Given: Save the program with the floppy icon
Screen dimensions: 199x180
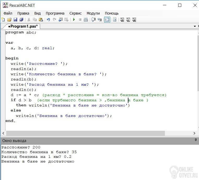Looking at the screenshot, I should point(15,20).
